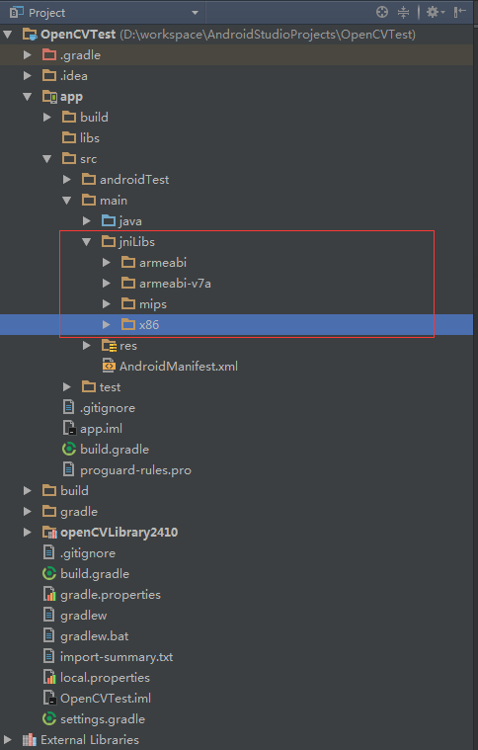Screen dimensions: 478x750
Task: Expand the java folder arrow
Action: (x=87, y=221)
